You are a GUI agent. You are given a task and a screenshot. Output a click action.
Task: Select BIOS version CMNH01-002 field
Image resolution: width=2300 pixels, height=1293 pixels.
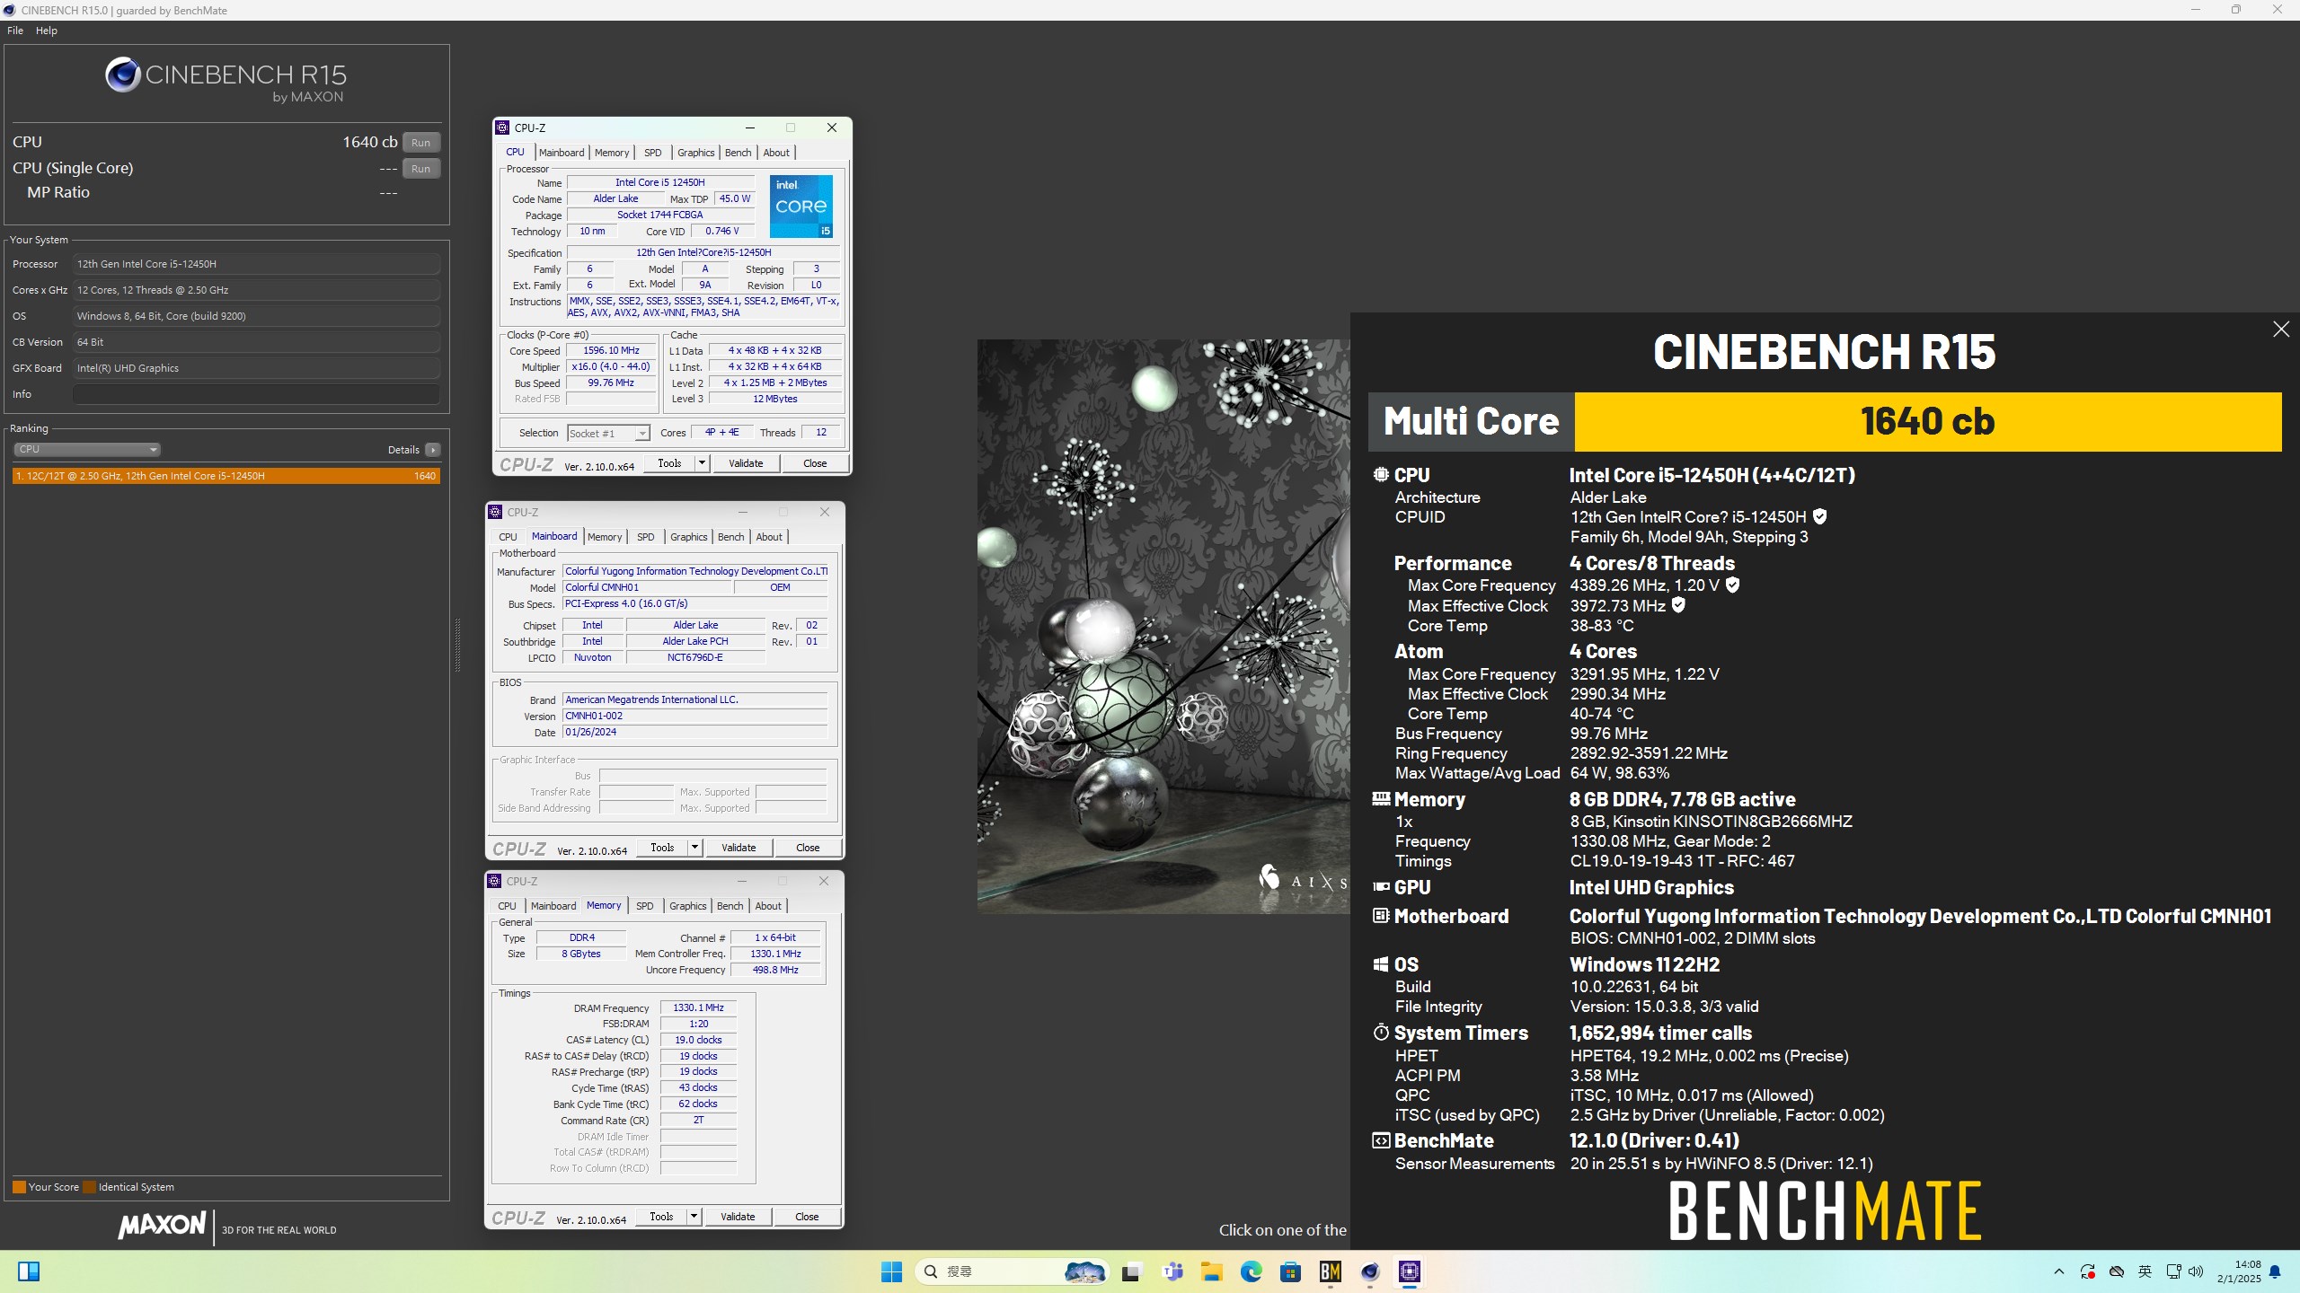(x=694, y=717)
